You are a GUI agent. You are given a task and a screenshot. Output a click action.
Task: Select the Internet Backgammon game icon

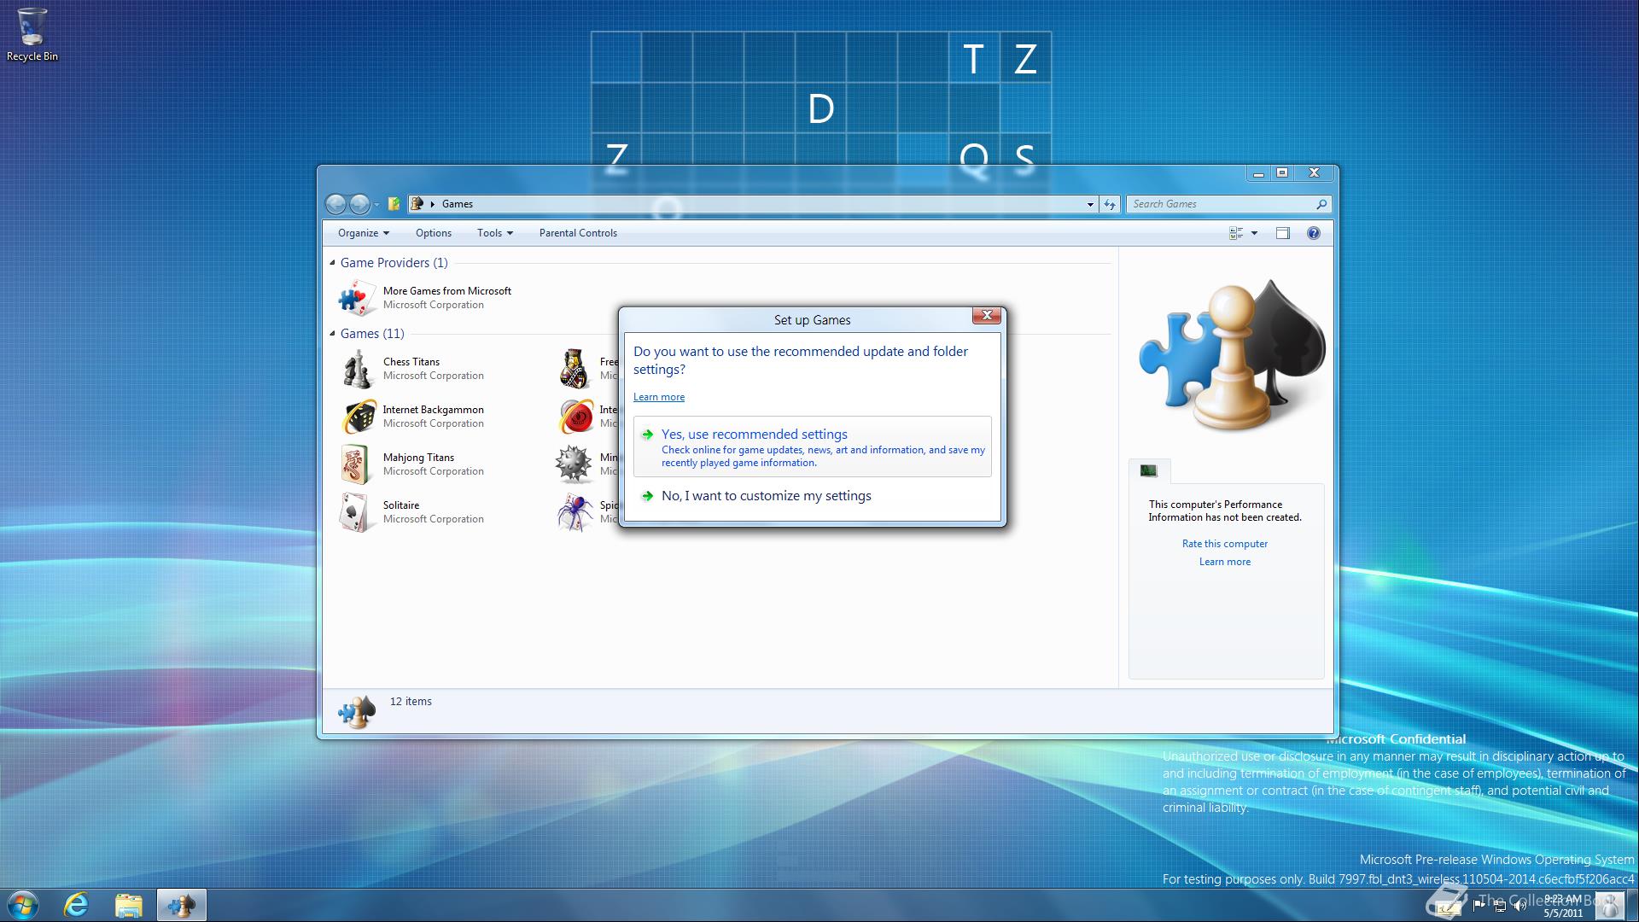pos(359,417)
